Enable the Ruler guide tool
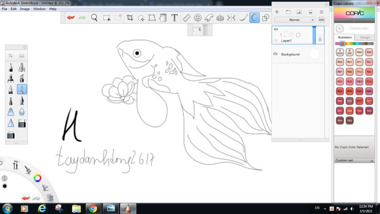The height and width of the screenshot is (214, 380). (186, 18)
